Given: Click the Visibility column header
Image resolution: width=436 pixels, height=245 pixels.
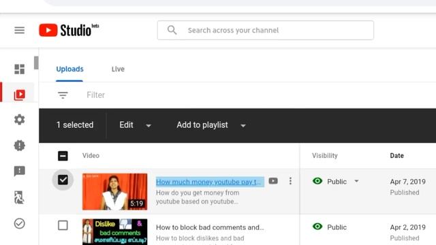Looking at the screenshot, I should pos(324,156).
